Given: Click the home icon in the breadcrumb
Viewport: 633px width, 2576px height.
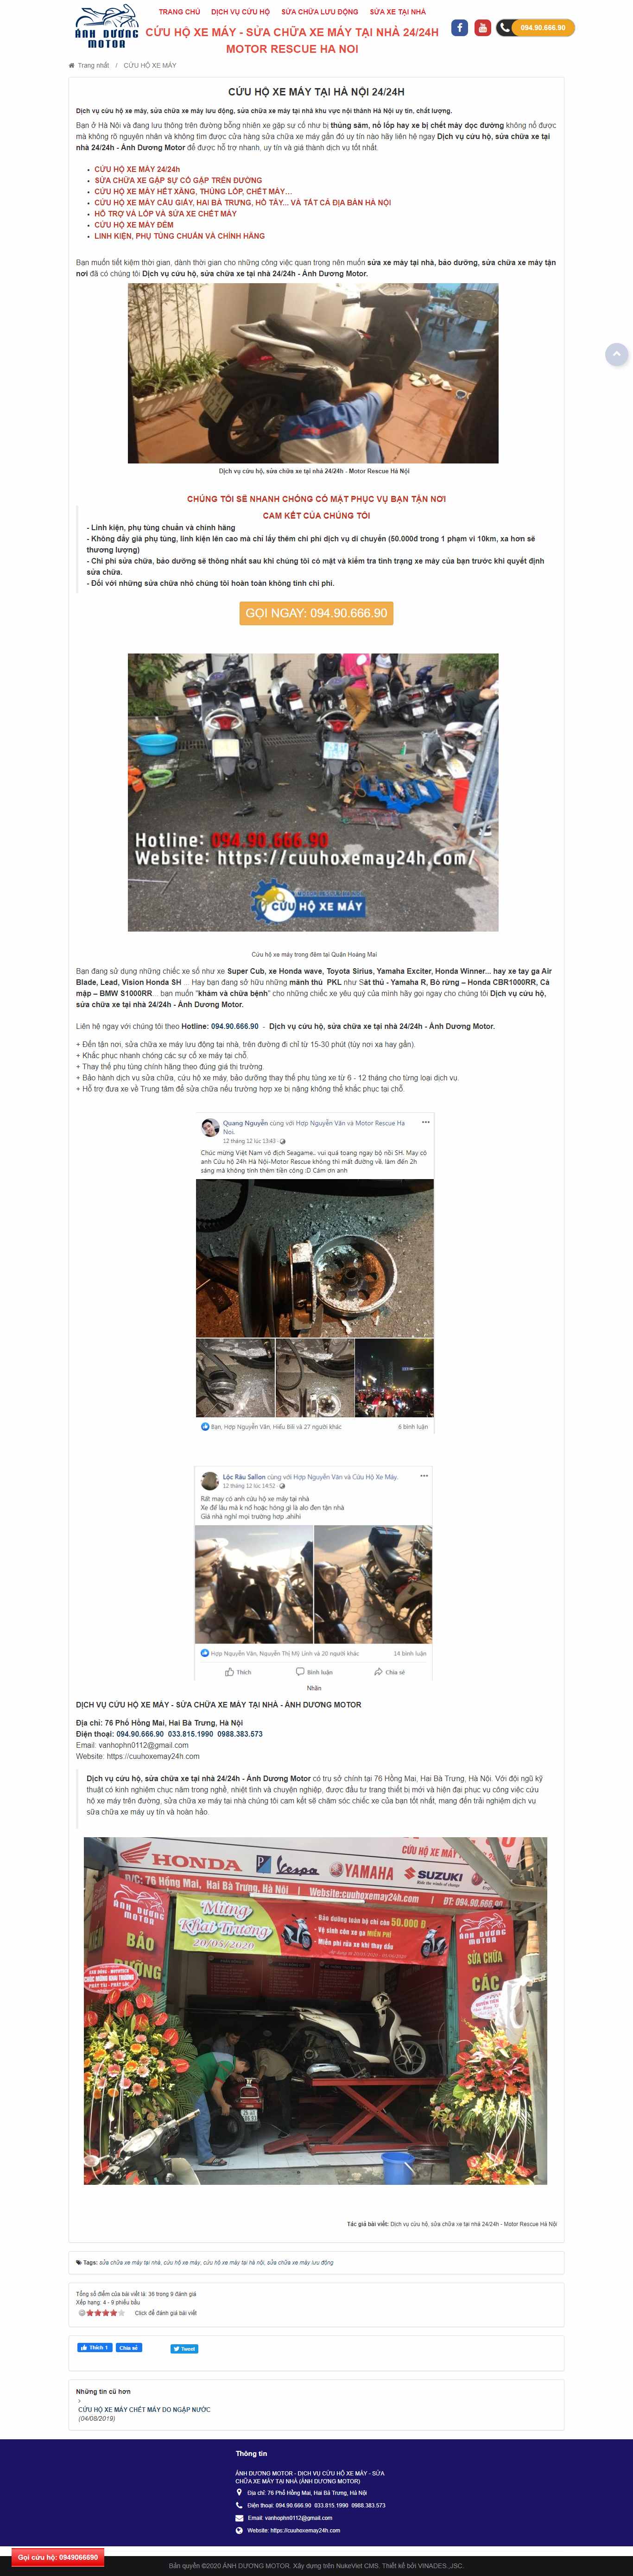Looking at the screenshot, I should coord(72,65).
